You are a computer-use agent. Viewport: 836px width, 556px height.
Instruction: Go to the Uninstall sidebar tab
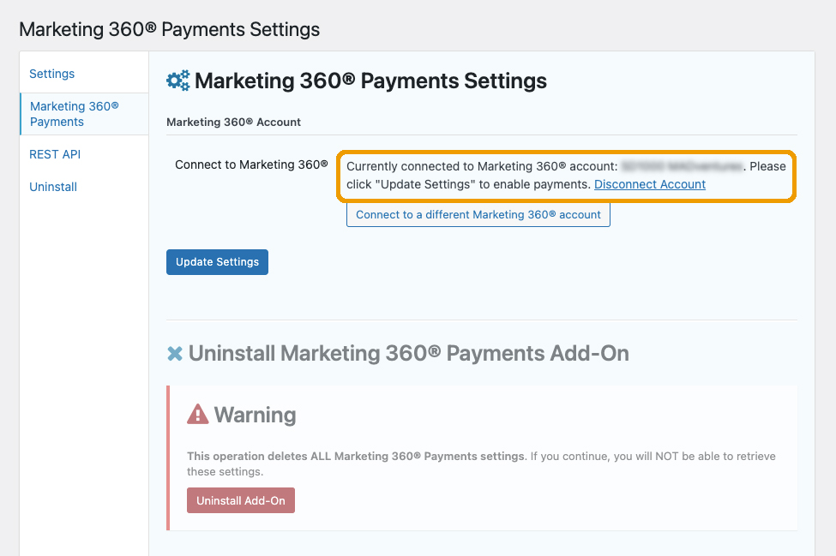(53, 187)
